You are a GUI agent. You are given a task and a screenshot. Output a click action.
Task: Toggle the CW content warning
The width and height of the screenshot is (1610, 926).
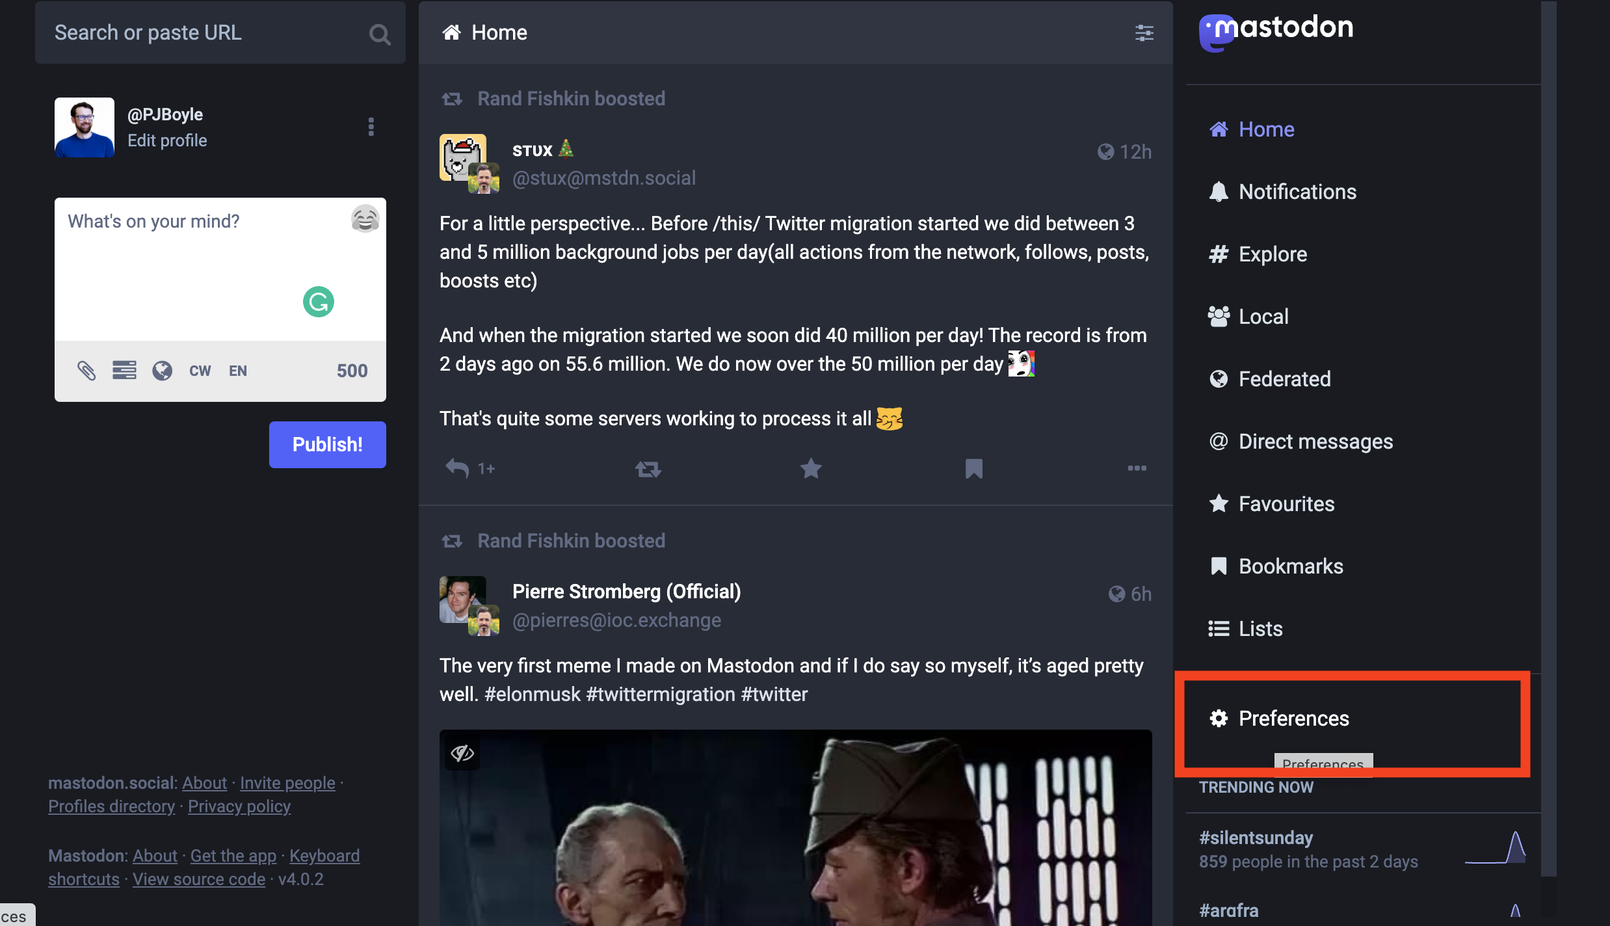[x=200, y=371]
